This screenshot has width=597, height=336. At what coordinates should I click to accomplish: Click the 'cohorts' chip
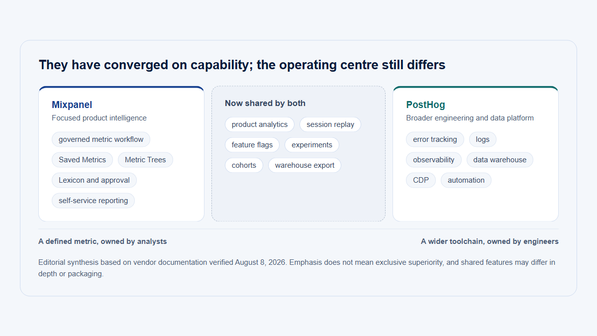244,165
